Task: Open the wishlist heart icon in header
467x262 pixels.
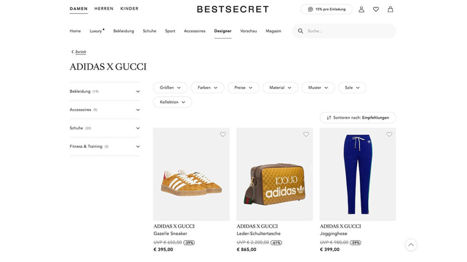Action: (376, 9)
